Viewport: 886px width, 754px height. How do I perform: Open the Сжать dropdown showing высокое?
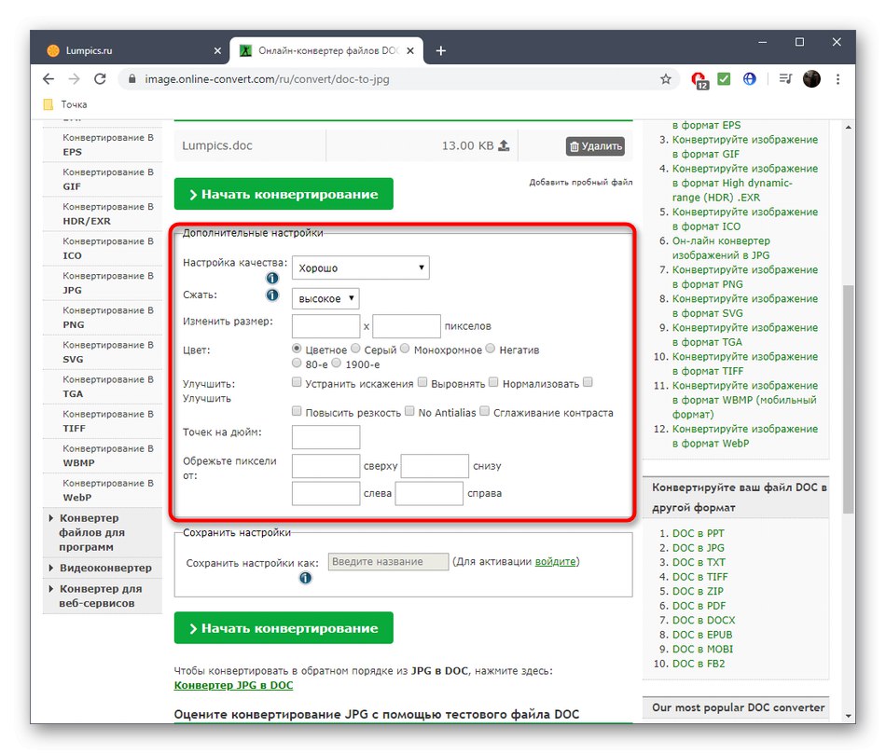(325, 298)
